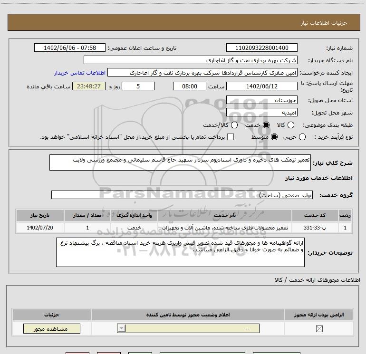The image size is (366, 354).
Task: Click the response deadline date 1402/06/12
Action: (x=261, y=86)
